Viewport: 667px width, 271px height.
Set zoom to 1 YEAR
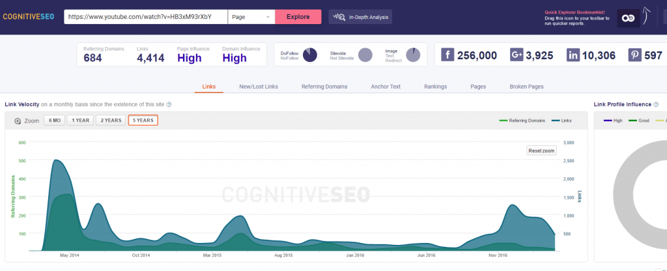click(80, 121)
